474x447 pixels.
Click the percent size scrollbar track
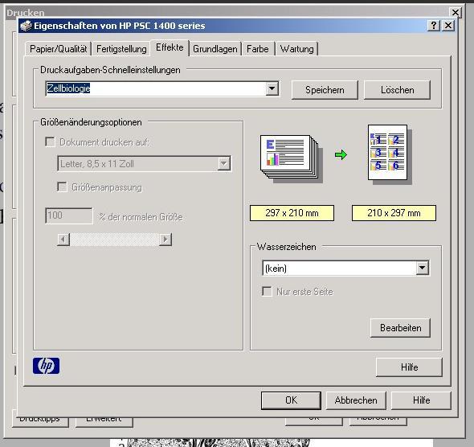coord(115,240)
